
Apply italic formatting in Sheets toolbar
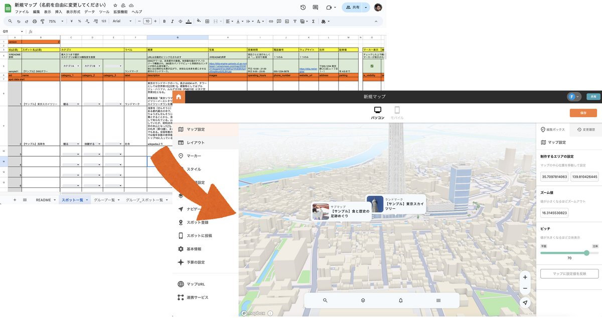(x=172, y=22)
